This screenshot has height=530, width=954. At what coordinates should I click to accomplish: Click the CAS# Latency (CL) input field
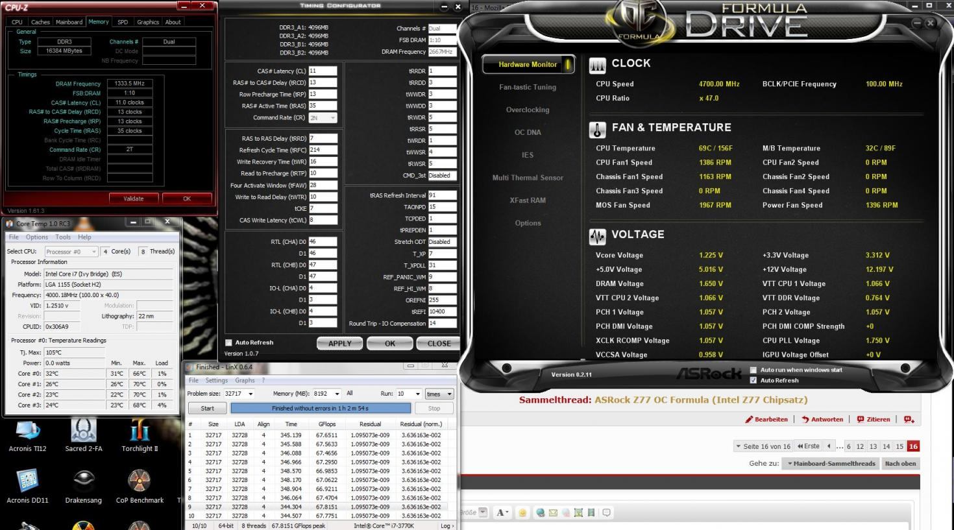click(323, 71)
